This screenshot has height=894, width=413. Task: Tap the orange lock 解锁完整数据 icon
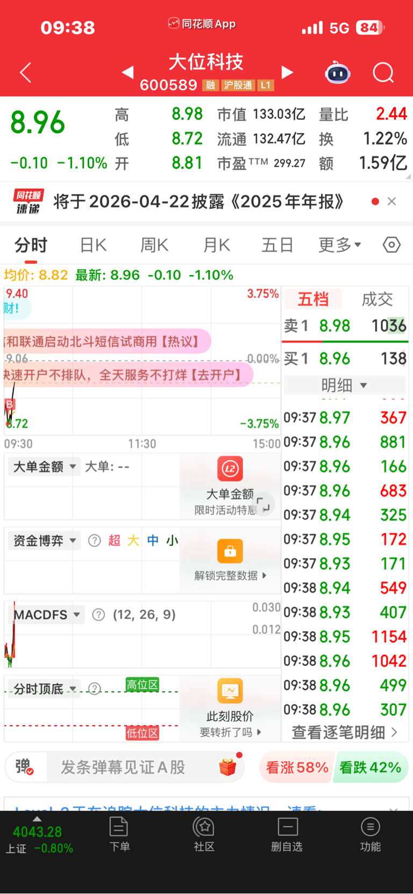(x=230, y=551)
